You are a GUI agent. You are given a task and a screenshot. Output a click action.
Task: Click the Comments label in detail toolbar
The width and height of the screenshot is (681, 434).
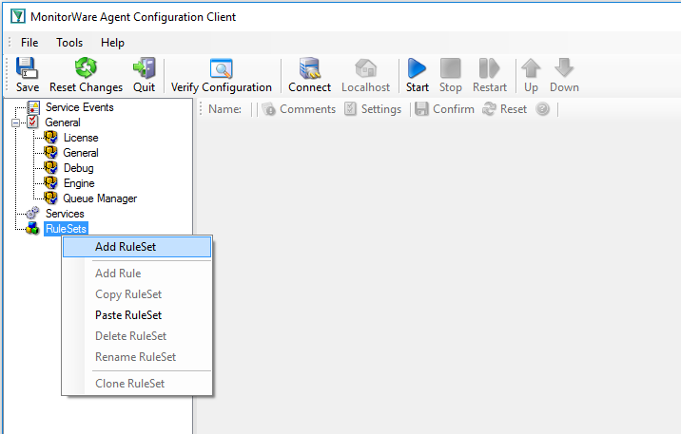[x=307, y=109]
